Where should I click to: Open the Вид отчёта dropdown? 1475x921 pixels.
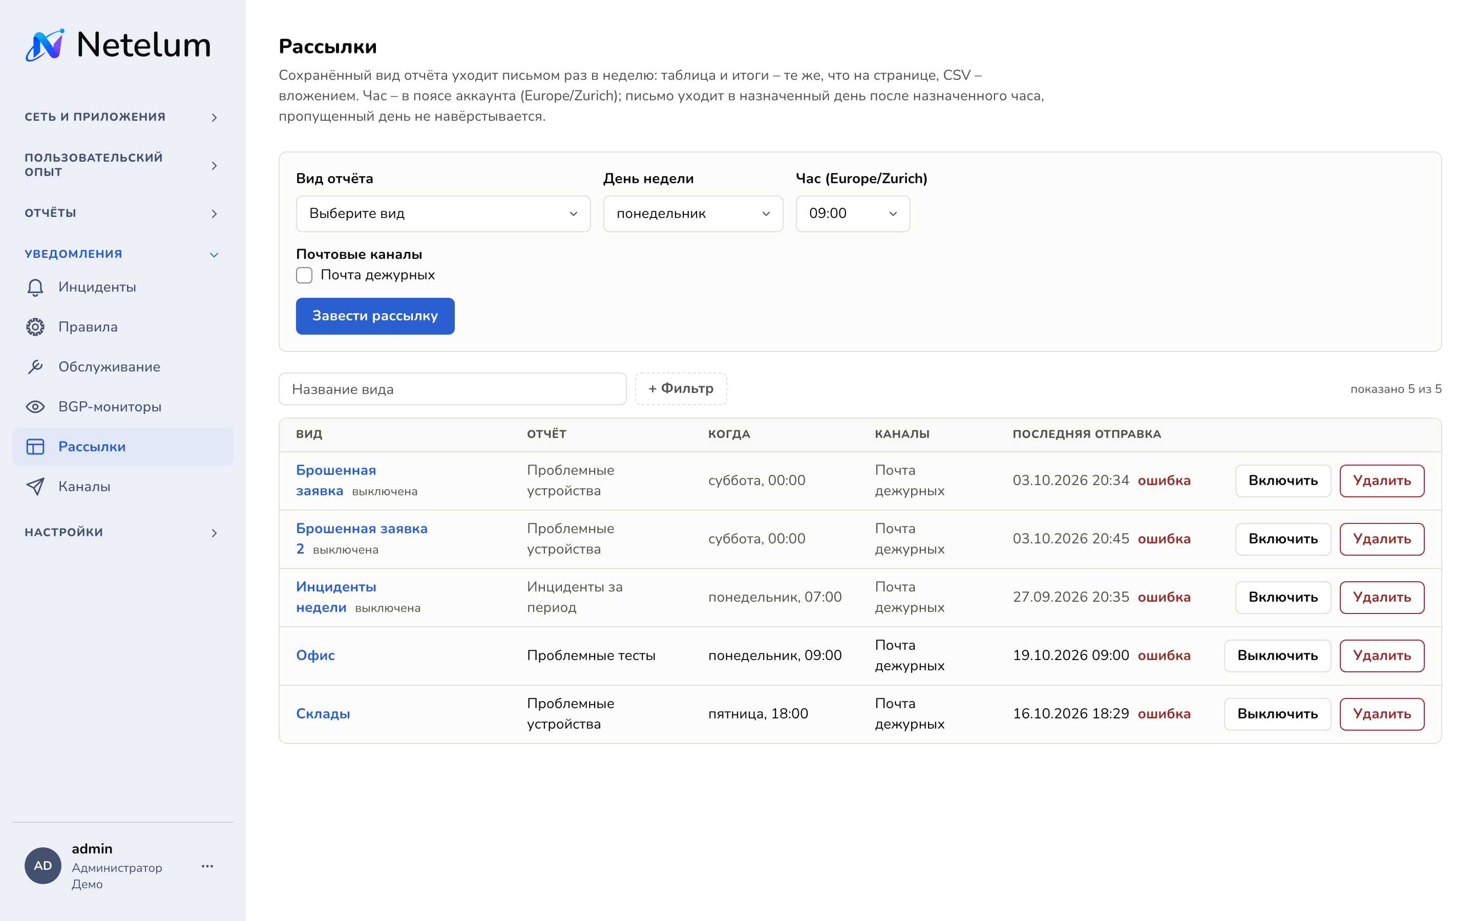click(x=443, y=214)
